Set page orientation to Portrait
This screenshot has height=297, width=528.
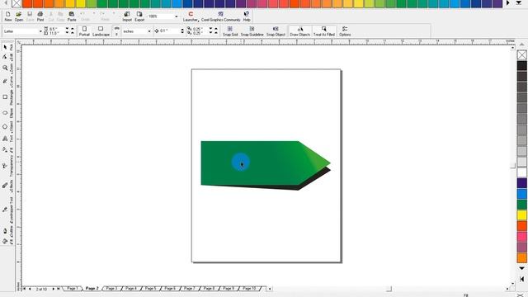coord(84,31)
